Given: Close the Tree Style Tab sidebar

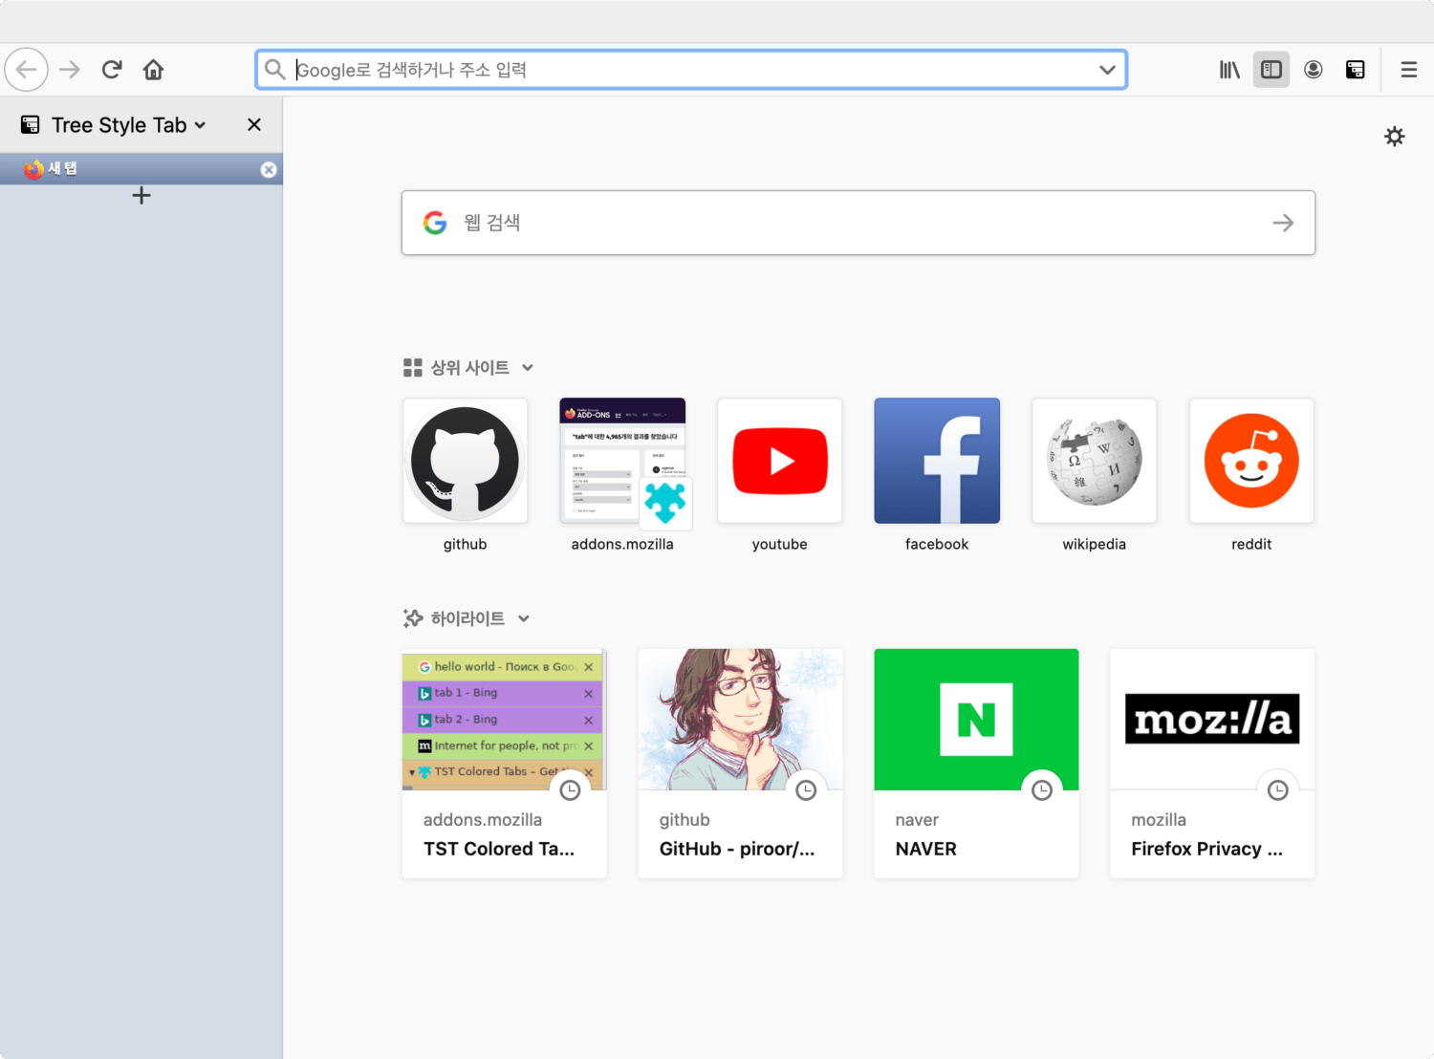Looking at the screenshot, I should click(254, 125).
